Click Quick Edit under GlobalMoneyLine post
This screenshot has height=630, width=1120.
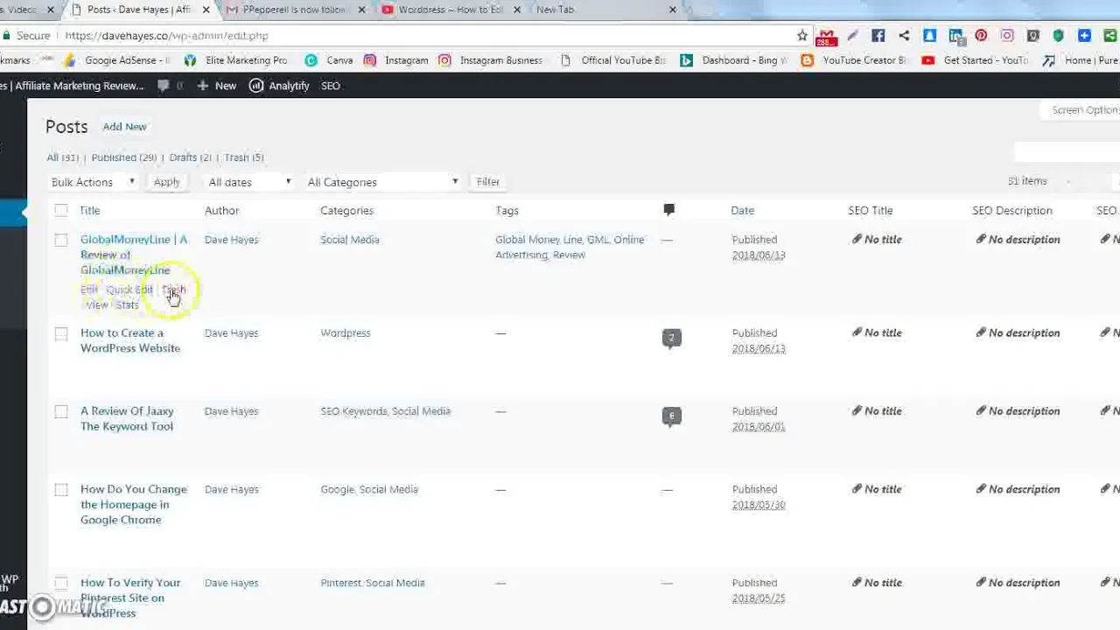129,290
